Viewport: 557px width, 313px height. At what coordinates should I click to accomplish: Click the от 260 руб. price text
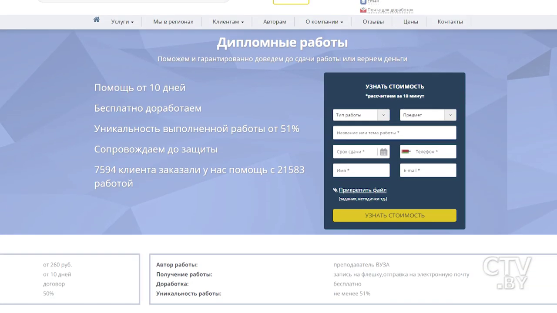[57, 265]
